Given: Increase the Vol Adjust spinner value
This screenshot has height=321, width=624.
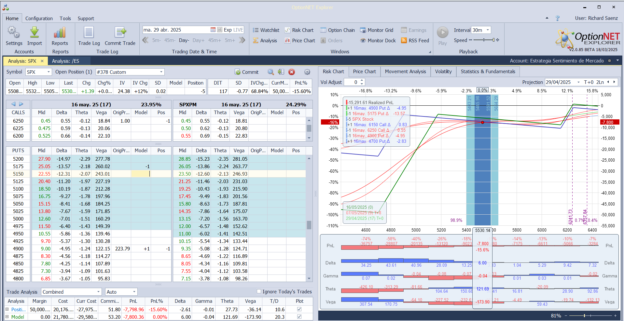Looking at the screenshot, I should pos(362,80).
